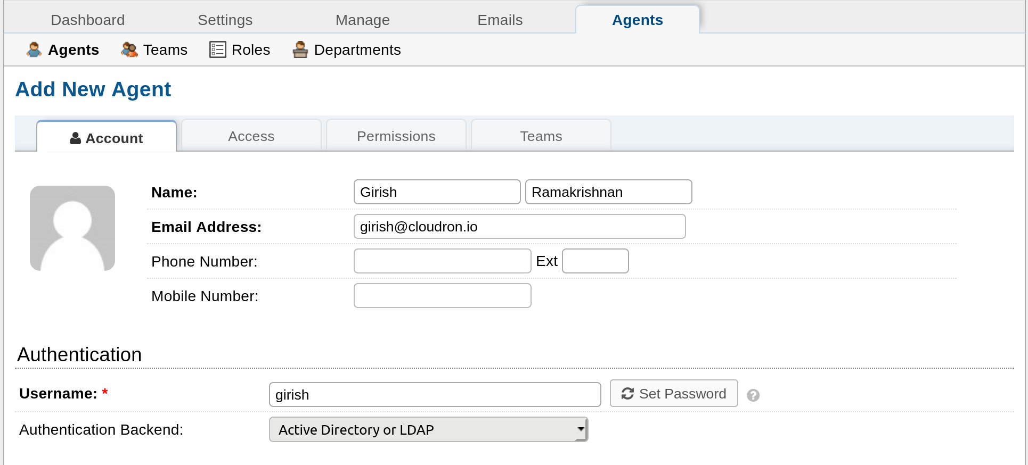Viewport: 1028px width, 465px height.
Task: Click the Teams group icon
Action: coord(129,49)
